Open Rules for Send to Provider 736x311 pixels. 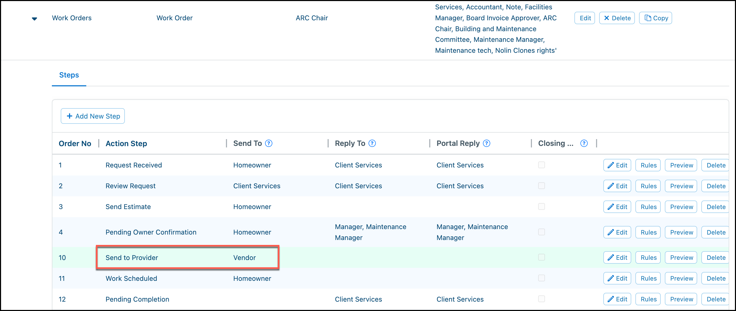coord(648,257)
